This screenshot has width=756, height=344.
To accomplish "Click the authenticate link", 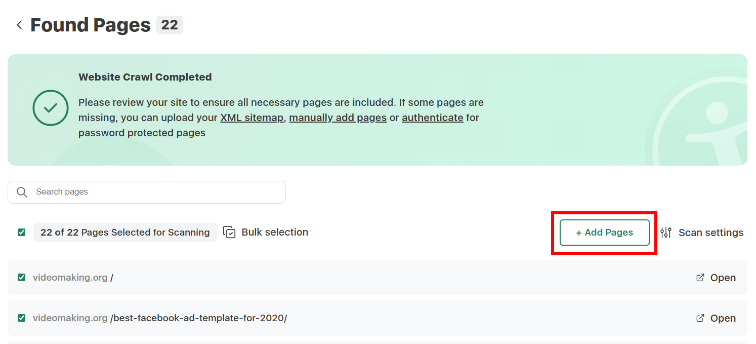I will click(432, 117).
